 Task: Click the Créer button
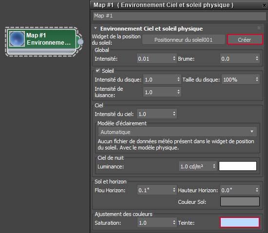click(245, 40)
